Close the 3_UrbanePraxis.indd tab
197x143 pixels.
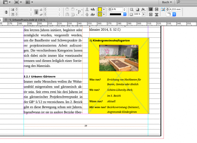pos(6,20)
